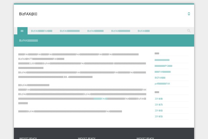Open the sidebar link beginning with pdf
The width and height of the screenshot is (208, 139).
[162, 84]
